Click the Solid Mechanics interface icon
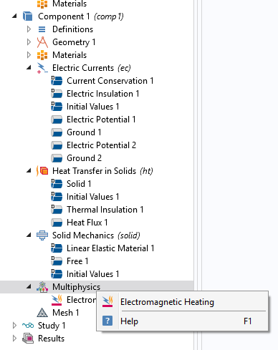 point(42,235)
